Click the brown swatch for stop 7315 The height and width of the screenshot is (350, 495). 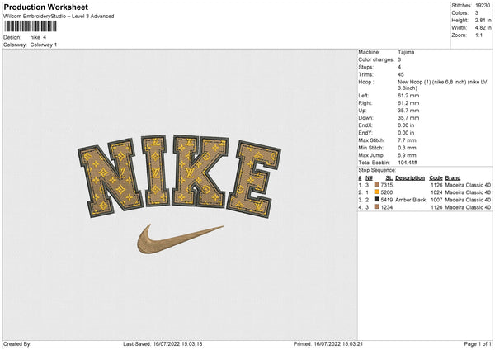tap(377, 184)
